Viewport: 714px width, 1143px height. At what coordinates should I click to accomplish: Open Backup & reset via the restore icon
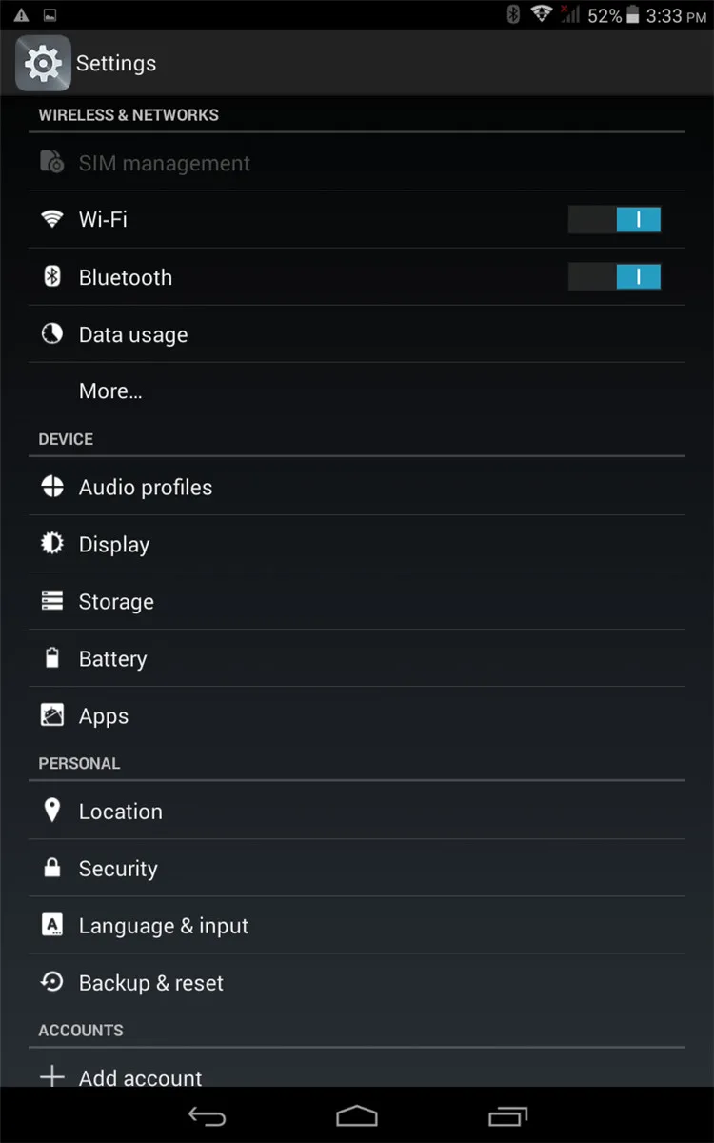tap(52, 982)
